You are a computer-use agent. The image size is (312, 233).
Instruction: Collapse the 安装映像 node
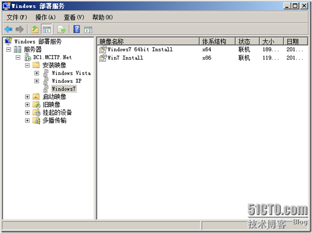tap(27, 65)
